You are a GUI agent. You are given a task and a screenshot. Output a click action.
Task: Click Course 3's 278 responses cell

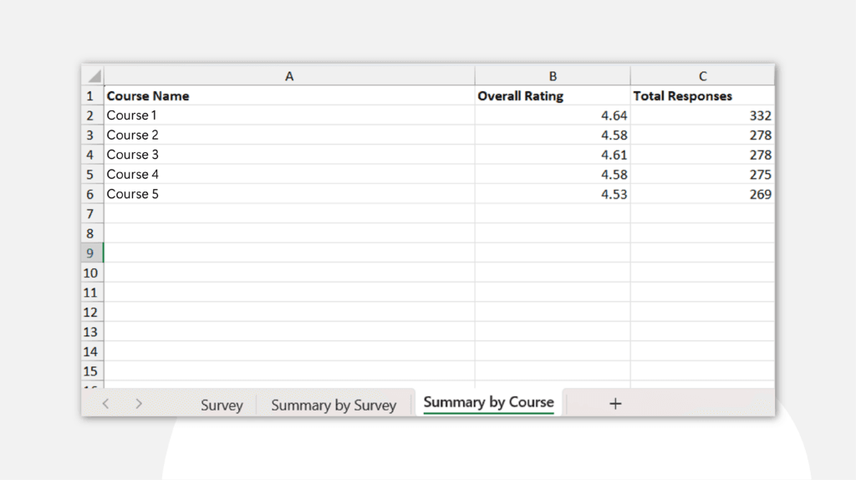point(702,155)
